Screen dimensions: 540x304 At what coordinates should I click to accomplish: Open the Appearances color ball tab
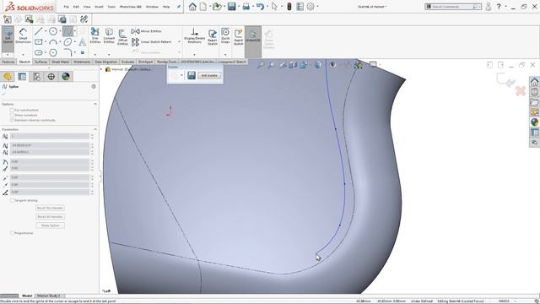click(66, 76)
